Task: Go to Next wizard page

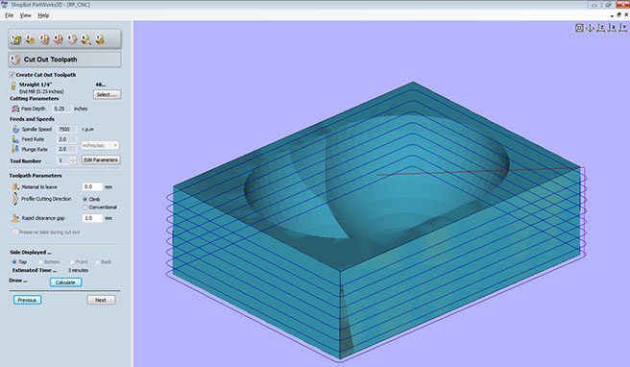Action: (x=101, y=300)
